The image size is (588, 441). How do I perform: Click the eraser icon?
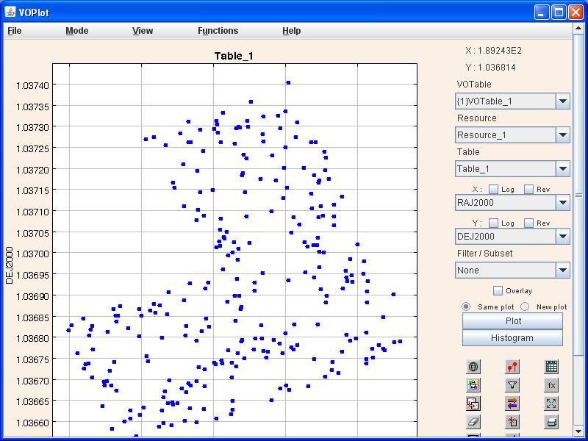pos(473,422)
